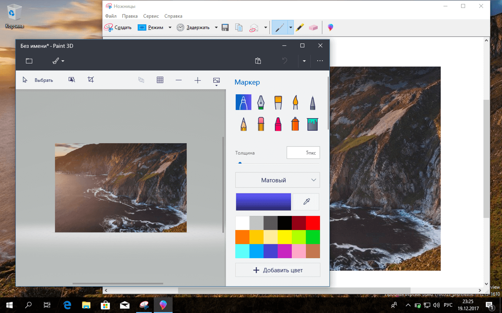The width and height of the screenshot is (502, 313).
Task: Select the Calligraphy pen tool
Action: (260, 102)
